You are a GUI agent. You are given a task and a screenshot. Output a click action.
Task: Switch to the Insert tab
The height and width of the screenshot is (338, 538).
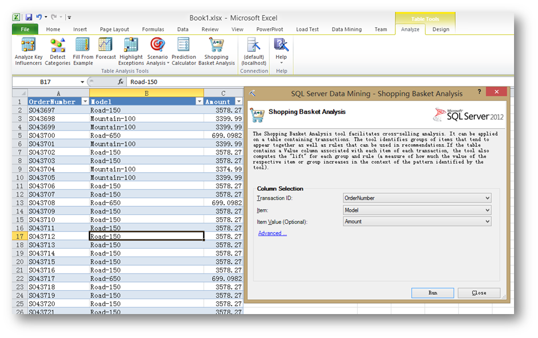point(80,30)
